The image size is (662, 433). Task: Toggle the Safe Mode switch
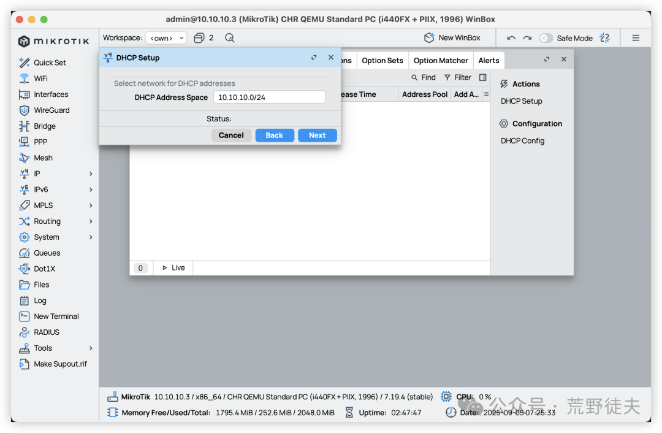(x=546, y=38)
